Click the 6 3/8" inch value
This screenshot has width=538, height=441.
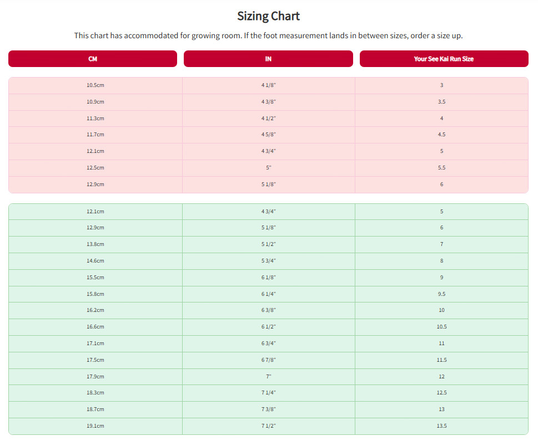(x=269, y=310)
